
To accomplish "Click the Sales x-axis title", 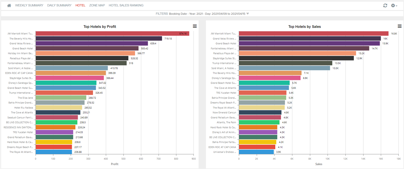I will [x=319, y=164].
